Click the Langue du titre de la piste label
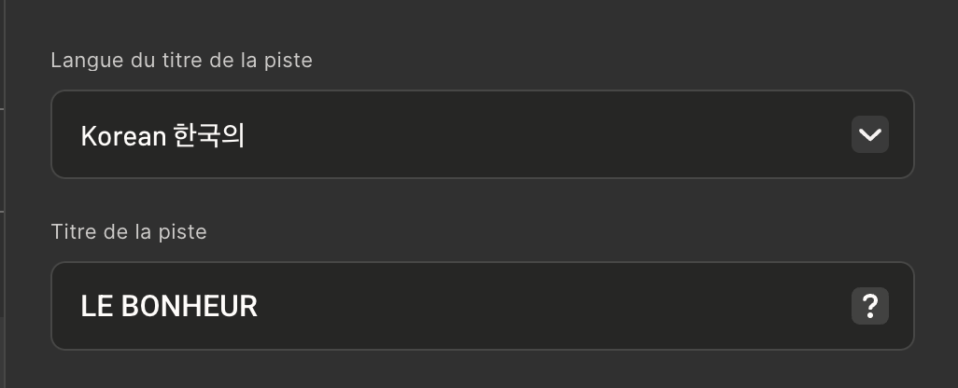Viewport: 958px width, 388px height. [181, 61]
